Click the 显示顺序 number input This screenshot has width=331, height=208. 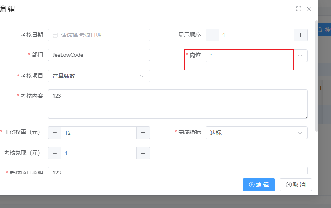256,35
